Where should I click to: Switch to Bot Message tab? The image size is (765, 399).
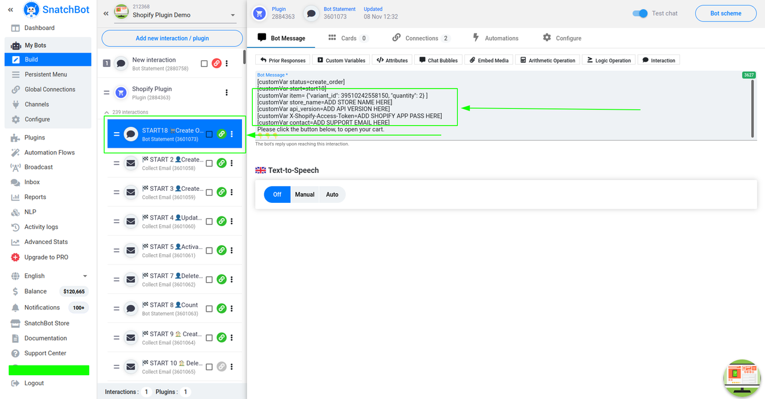281,38
